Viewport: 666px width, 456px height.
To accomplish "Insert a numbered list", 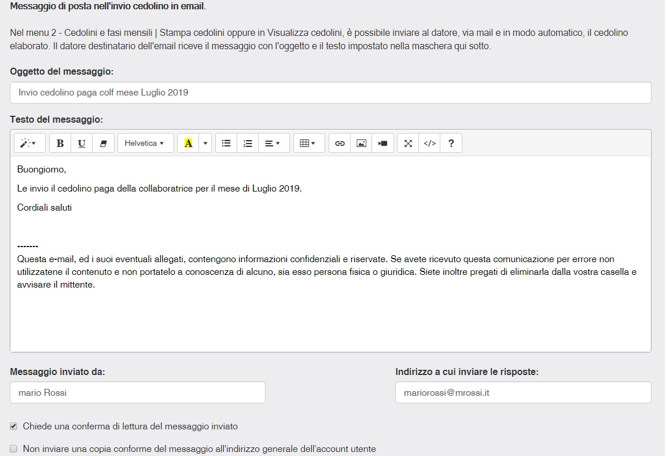I will [x=248, y=144].
